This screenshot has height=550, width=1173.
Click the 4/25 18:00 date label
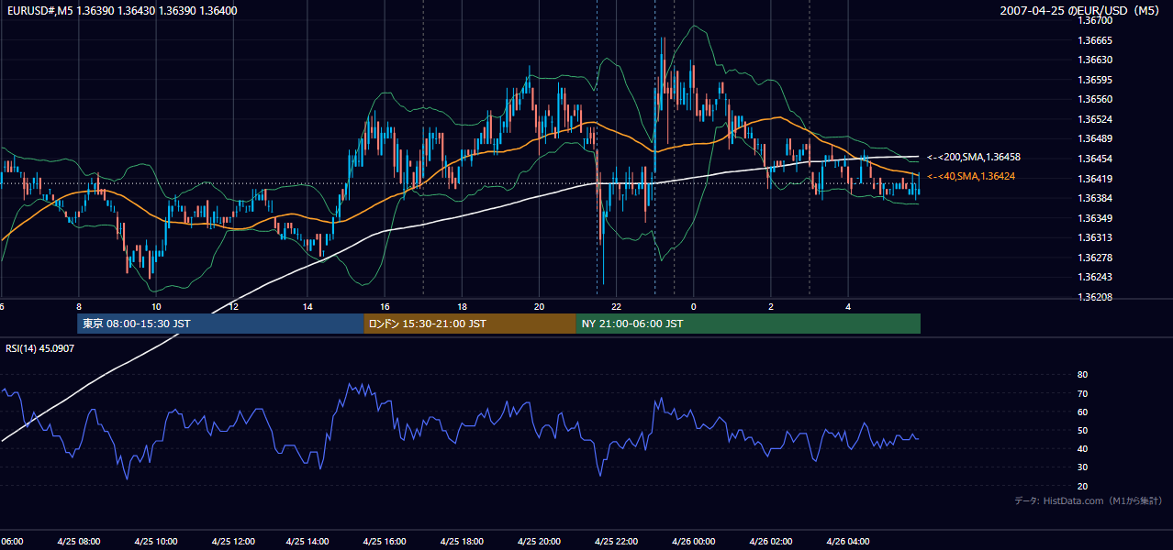point(462,541)
